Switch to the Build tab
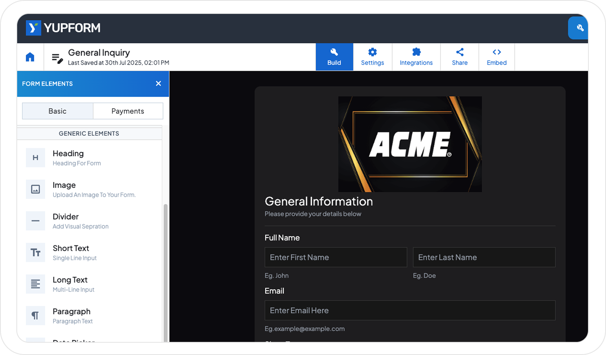 click(334, 57)
